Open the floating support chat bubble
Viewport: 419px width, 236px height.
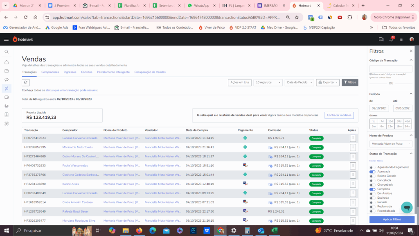[407, 207]
